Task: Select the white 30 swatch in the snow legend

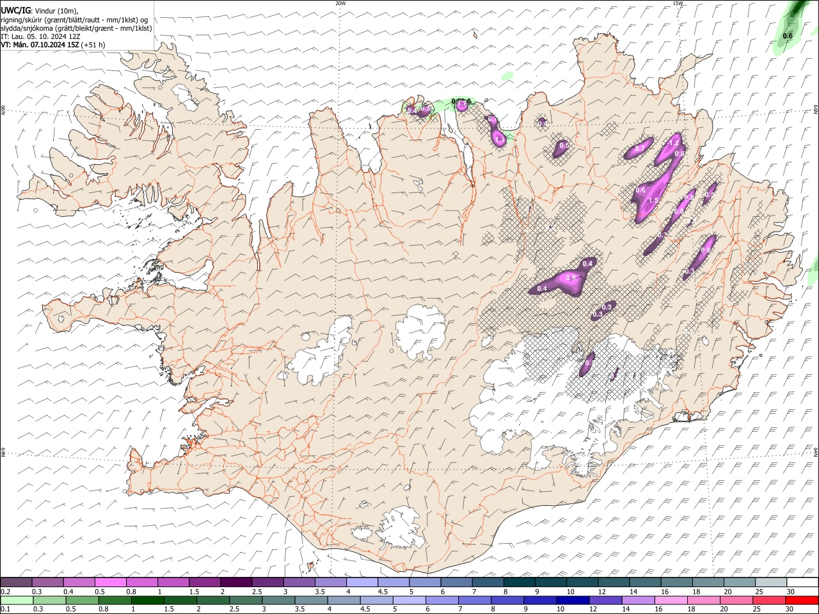Action: pyautogui.click(x=802, y=582)
